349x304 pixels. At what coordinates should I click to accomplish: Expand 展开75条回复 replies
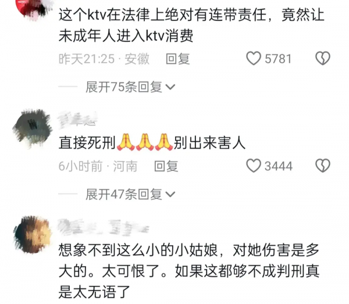(130, 87)
